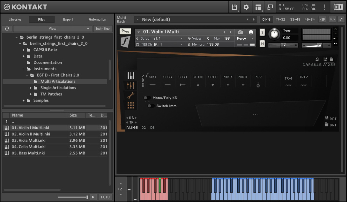Viewport: 347px width, 202px height.
Task: Click the camera snapshot icon
Action: click(x=240, y=32)
